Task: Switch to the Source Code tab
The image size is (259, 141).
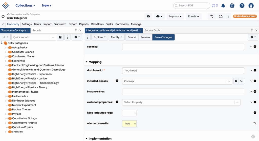Action: coord(152,30)
